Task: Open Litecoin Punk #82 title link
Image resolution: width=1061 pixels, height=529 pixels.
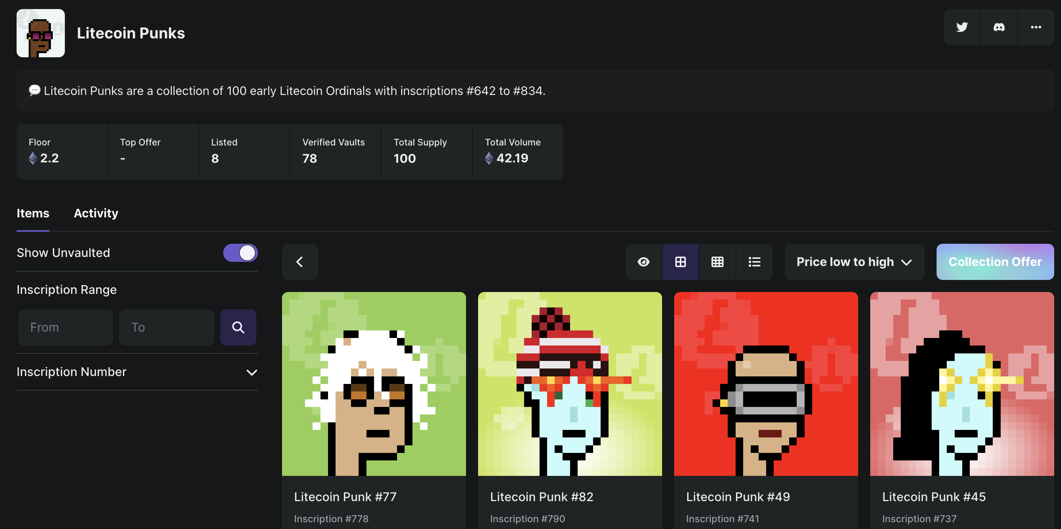Action: [541, 497]
